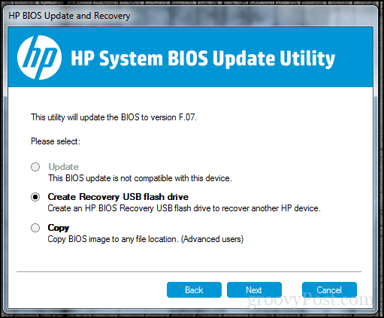This screenshot has width=384, height=318.
Task: Click the Please select prompt text
Action: click(x=56, y=141)
